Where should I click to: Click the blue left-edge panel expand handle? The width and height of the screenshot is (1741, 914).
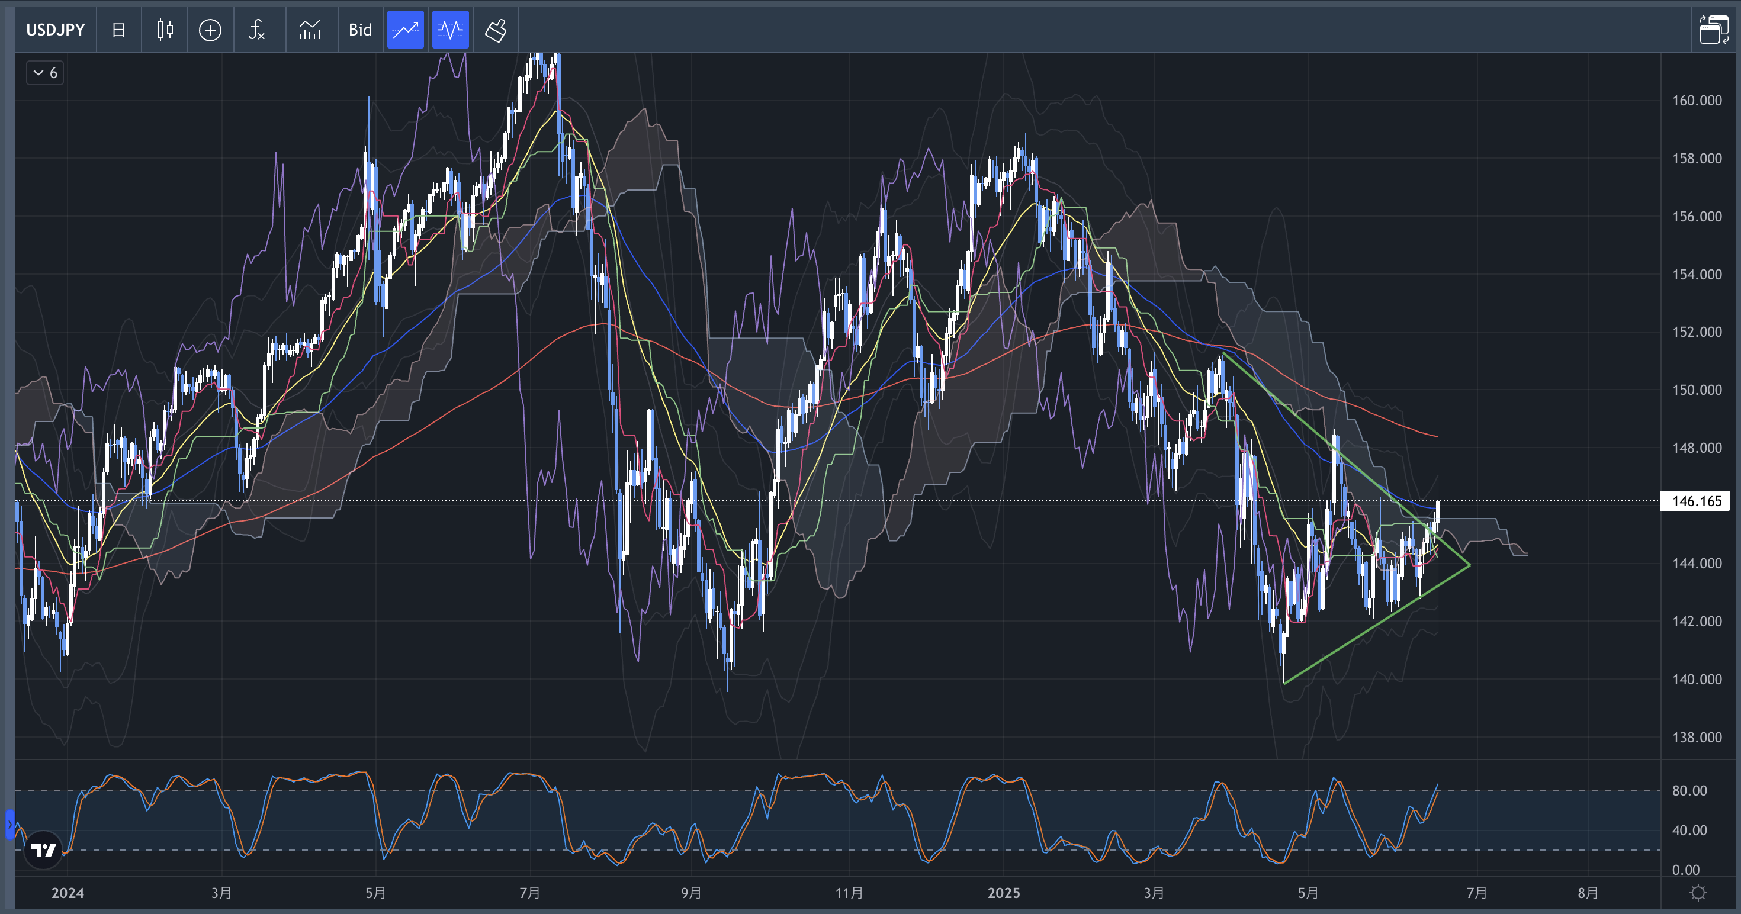tap(9, 825)
